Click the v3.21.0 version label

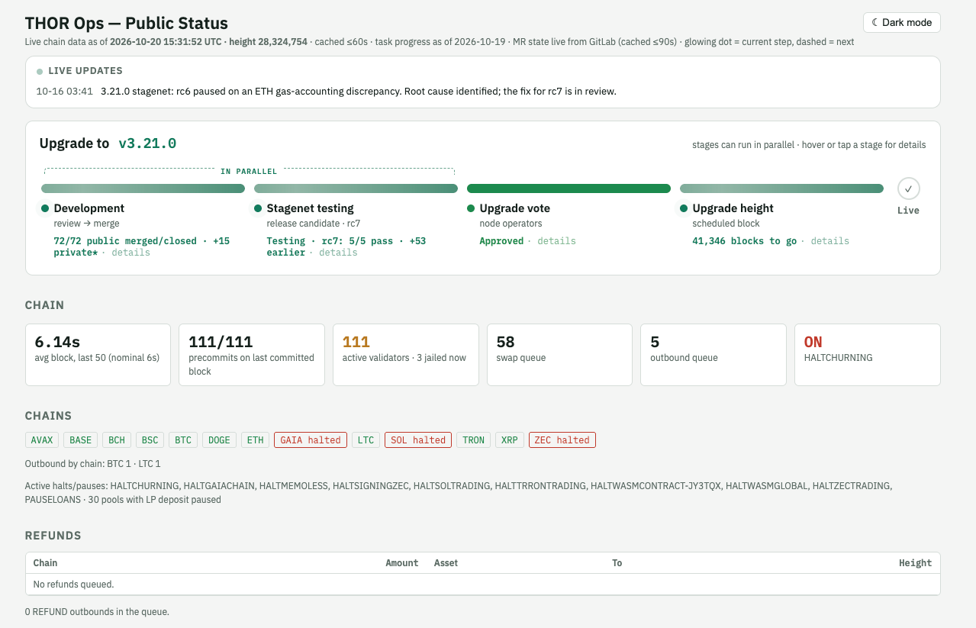click(x=147, y=143)
